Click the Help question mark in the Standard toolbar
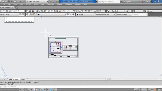Screen dimensions: 162x91 (104, 11)
